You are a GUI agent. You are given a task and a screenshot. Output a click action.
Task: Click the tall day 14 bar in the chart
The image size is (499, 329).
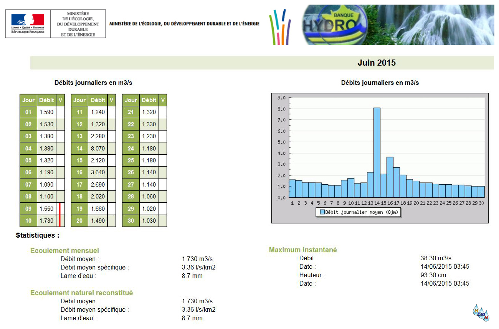point(377,153)
